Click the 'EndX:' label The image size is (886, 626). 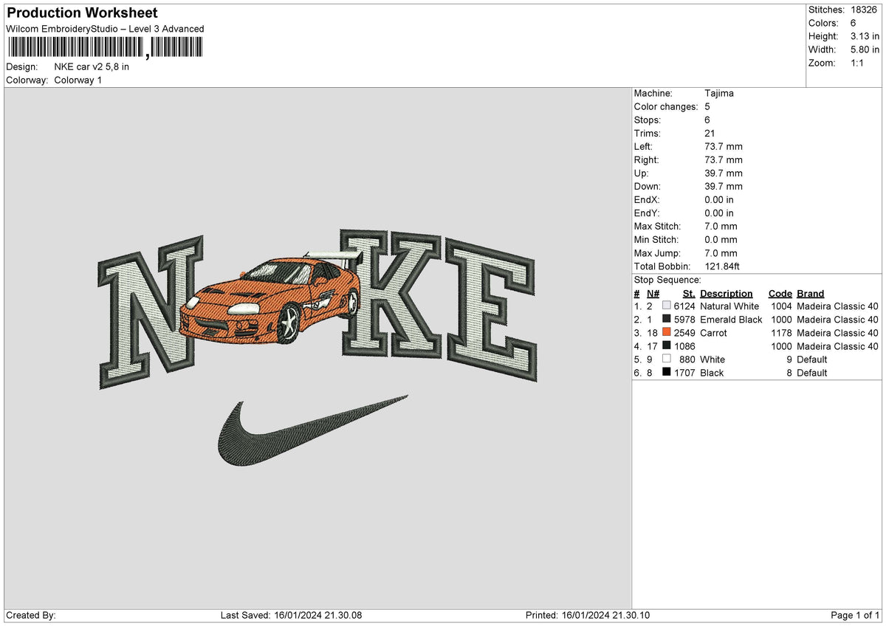[x=647, y=200]
